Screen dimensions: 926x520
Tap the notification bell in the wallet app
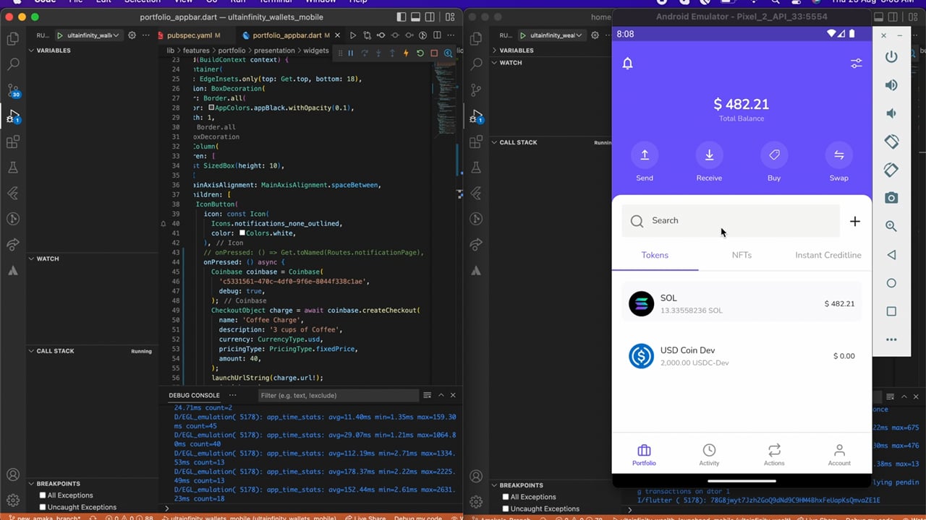[628, 64]
